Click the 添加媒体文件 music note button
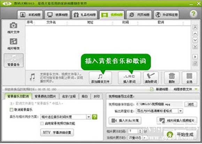 [100, 78]
